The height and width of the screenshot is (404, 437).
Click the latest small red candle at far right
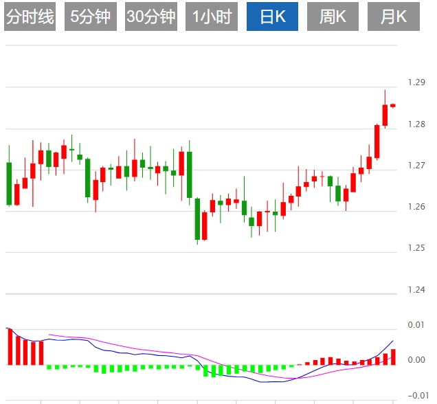pyautogui.click(x=393, y=106)
